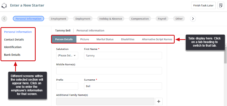Open Contact Details in the side menu
Image resolution: width=227 pixels, height=106 pixels.
[x=14, y=40]
